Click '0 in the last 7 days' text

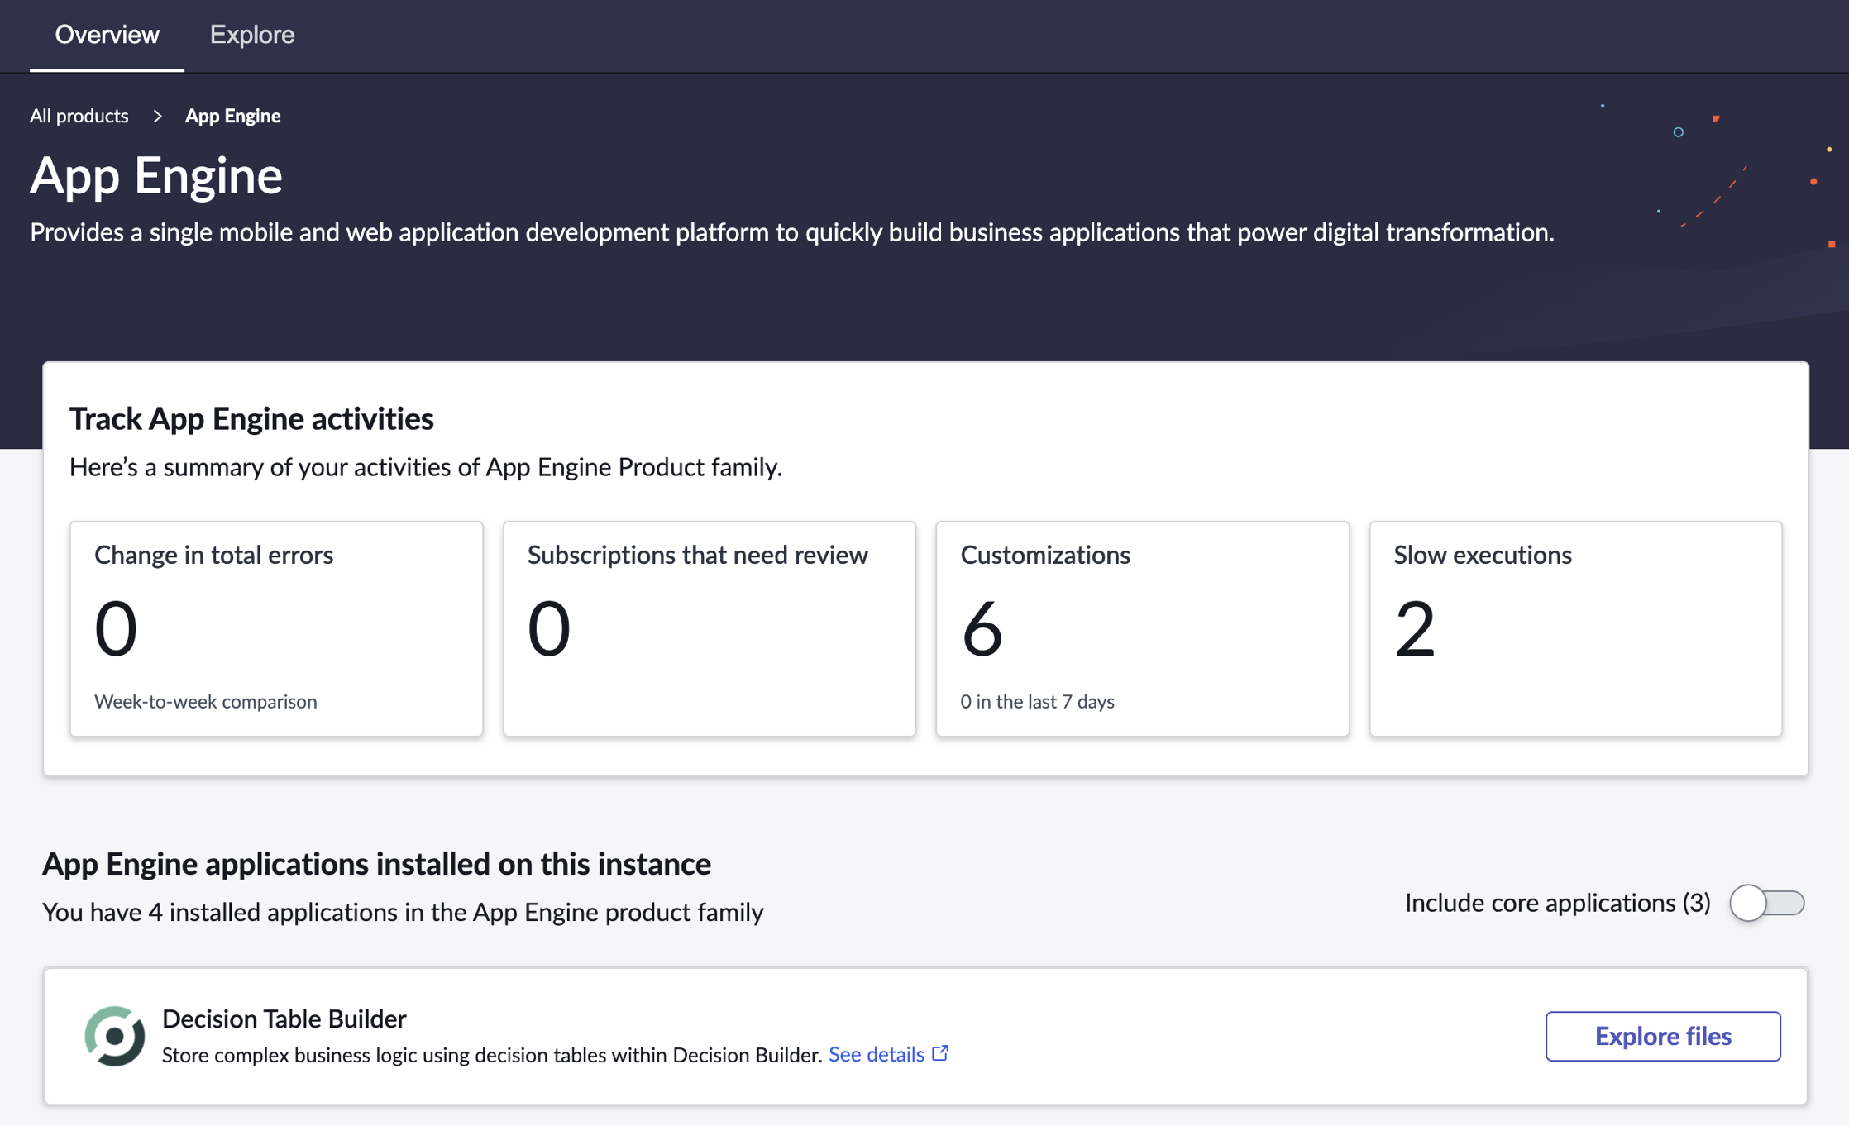1037,701
